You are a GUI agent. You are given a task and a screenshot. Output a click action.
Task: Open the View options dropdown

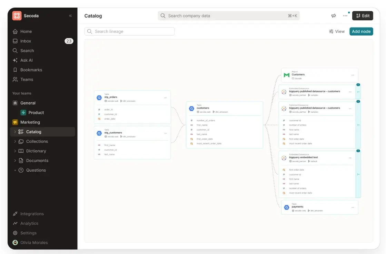(x=337, y=31)
